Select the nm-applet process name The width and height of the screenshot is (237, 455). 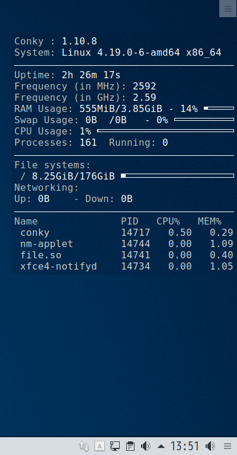click(x=47, y=243)
